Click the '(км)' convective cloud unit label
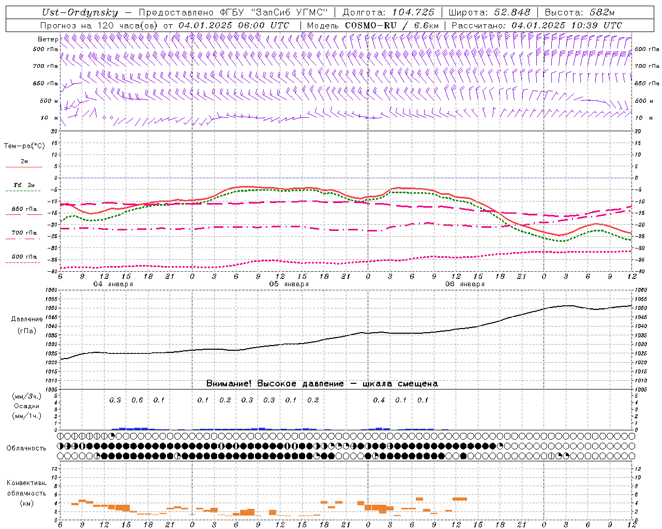Screen dimensions: 662x529 tap(26, 503)
